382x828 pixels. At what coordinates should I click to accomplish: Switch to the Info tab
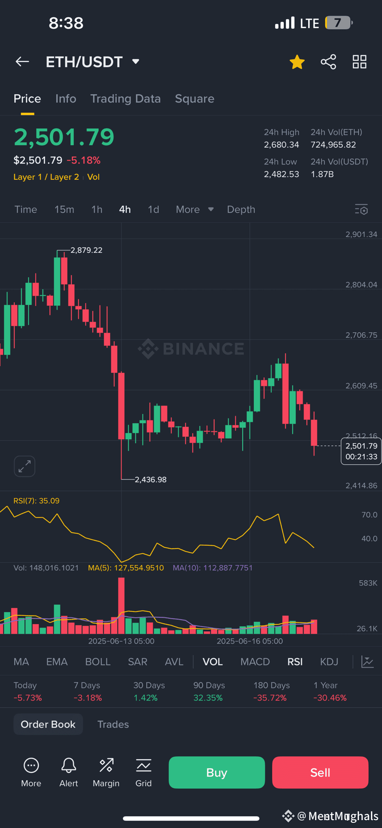[66, 99]
